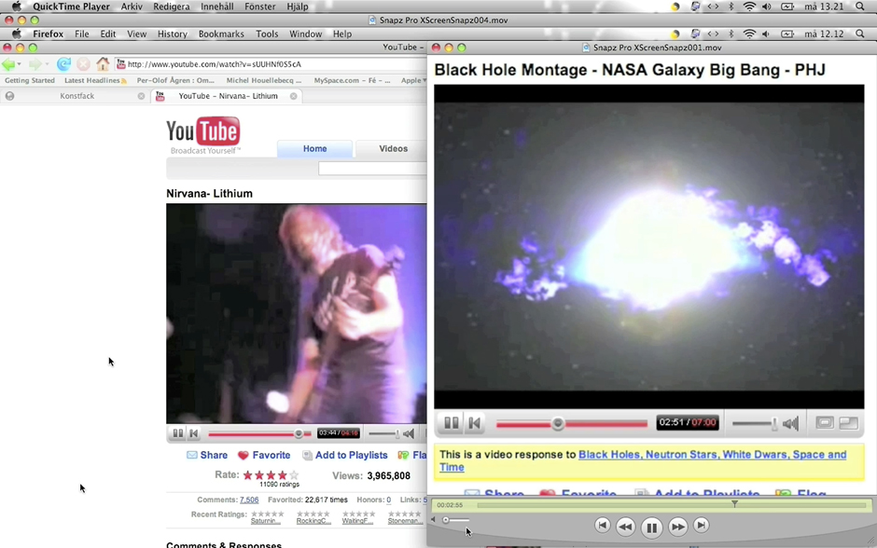
Task: Rate Nirvana video five stars
Action: [294, 475]
